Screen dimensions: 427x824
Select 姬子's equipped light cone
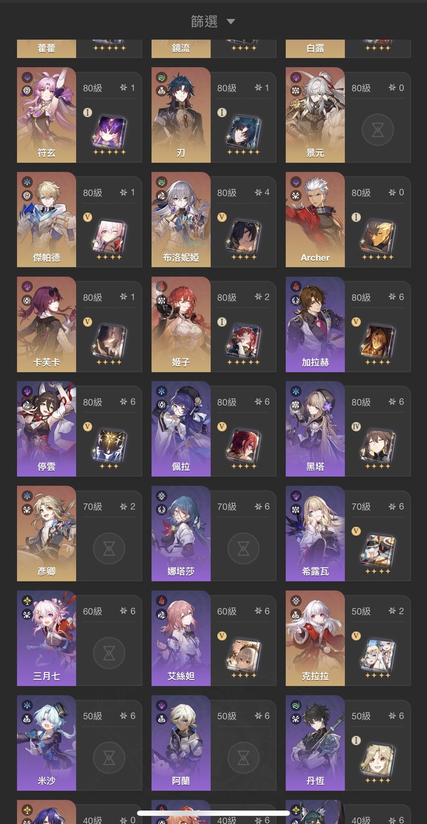click(x=243, y=341)
